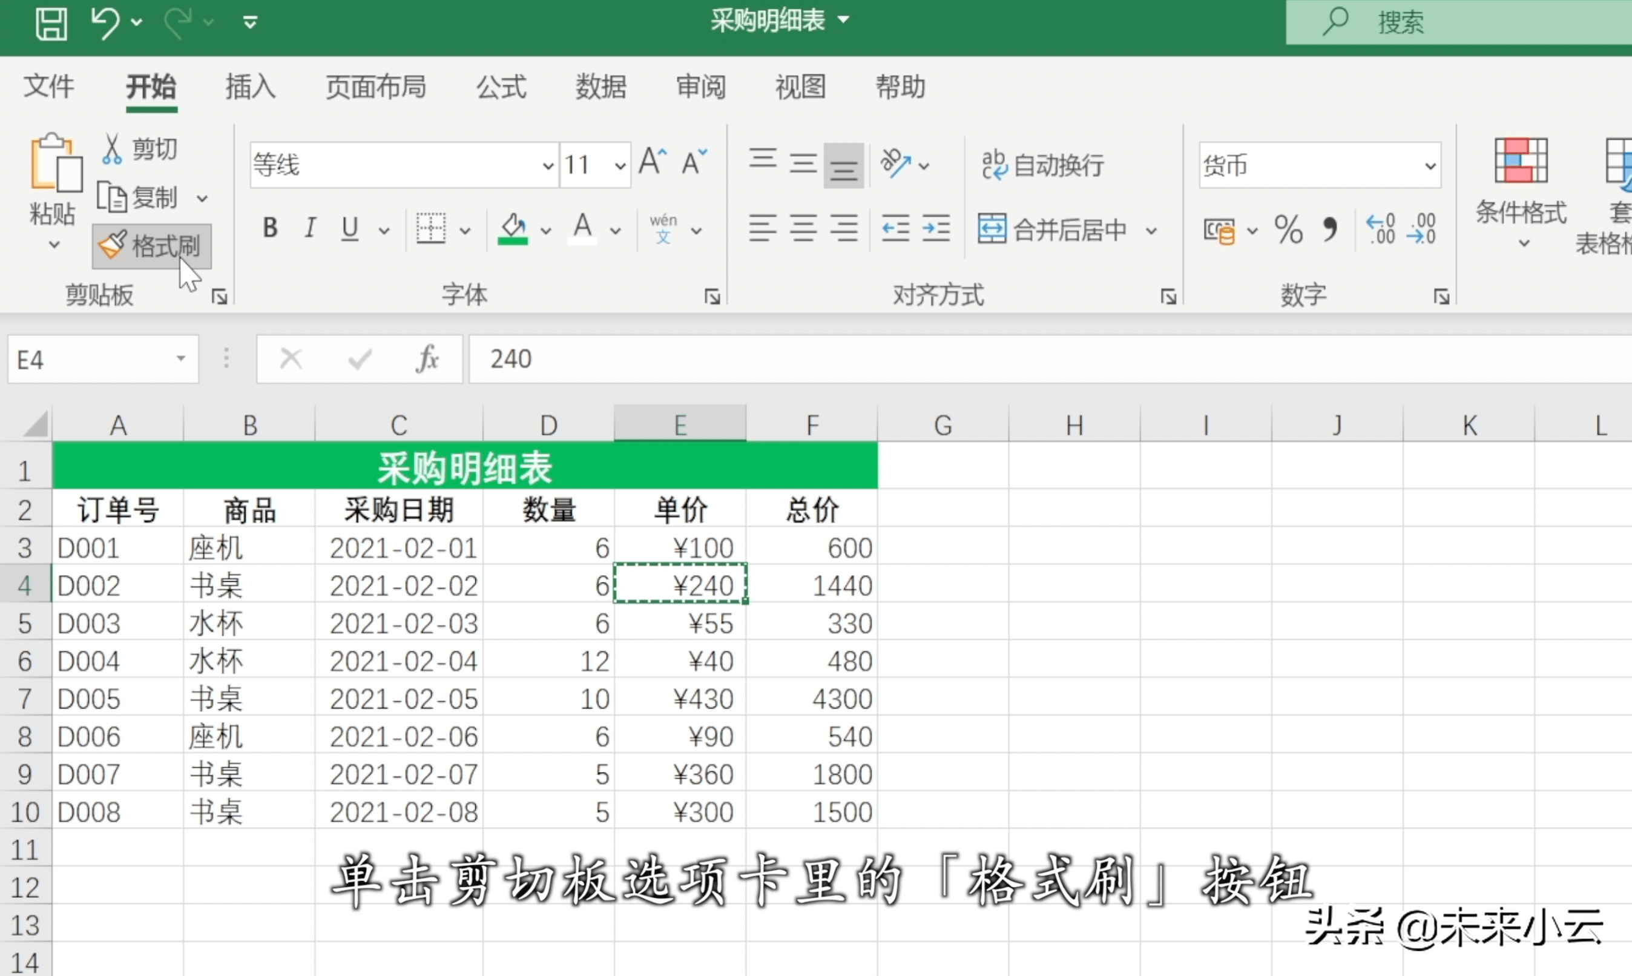Viewport: 1632px width, 976px height.
Task: Click the Cut (剪切) scissors icon
Action: pos(112,150)
